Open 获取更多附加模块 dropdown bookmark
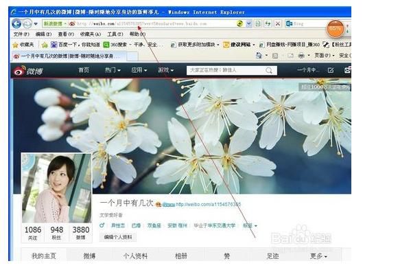 195,45
